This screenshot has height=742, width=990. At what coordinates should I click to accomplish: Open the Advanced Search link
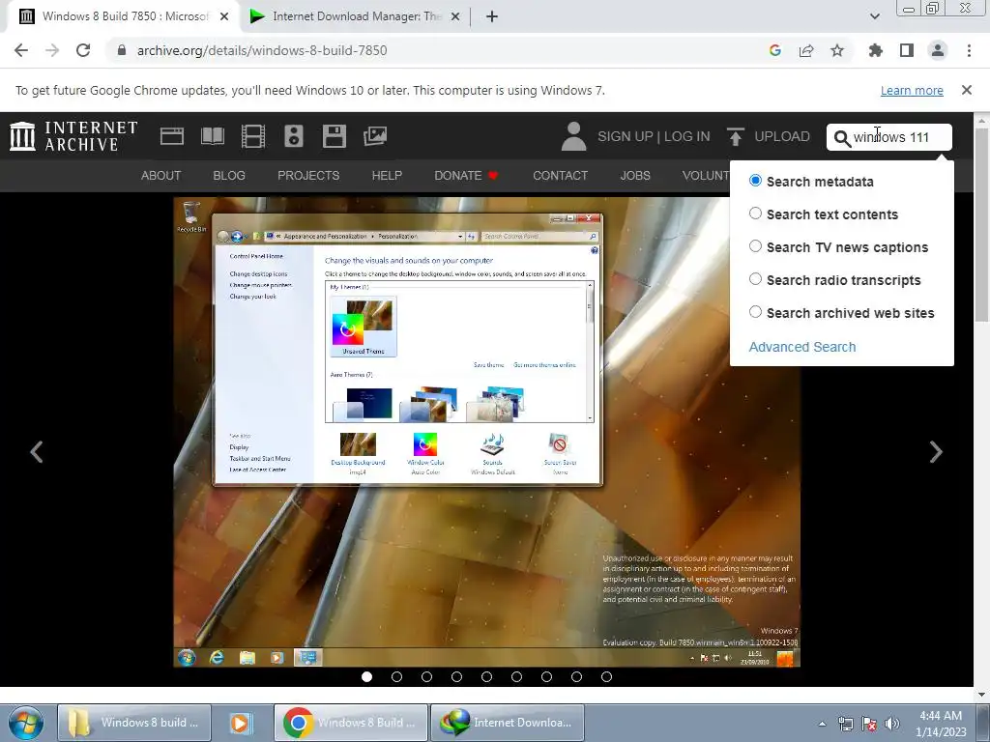(802, 347)
